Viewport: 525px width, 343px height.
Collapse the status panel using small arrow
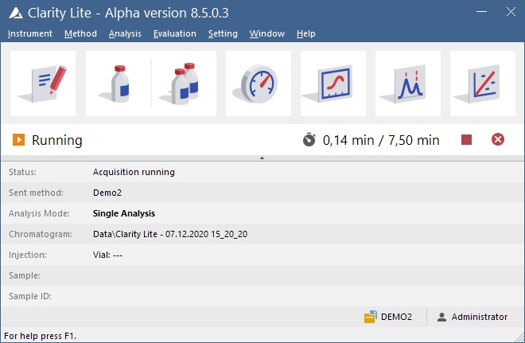262,158
